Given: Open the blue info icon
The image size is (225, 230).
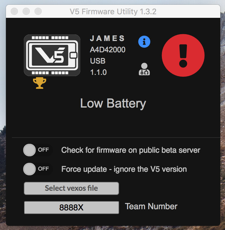Looking at the screenshot, I should pyautogui.click(x=144, y=42).
